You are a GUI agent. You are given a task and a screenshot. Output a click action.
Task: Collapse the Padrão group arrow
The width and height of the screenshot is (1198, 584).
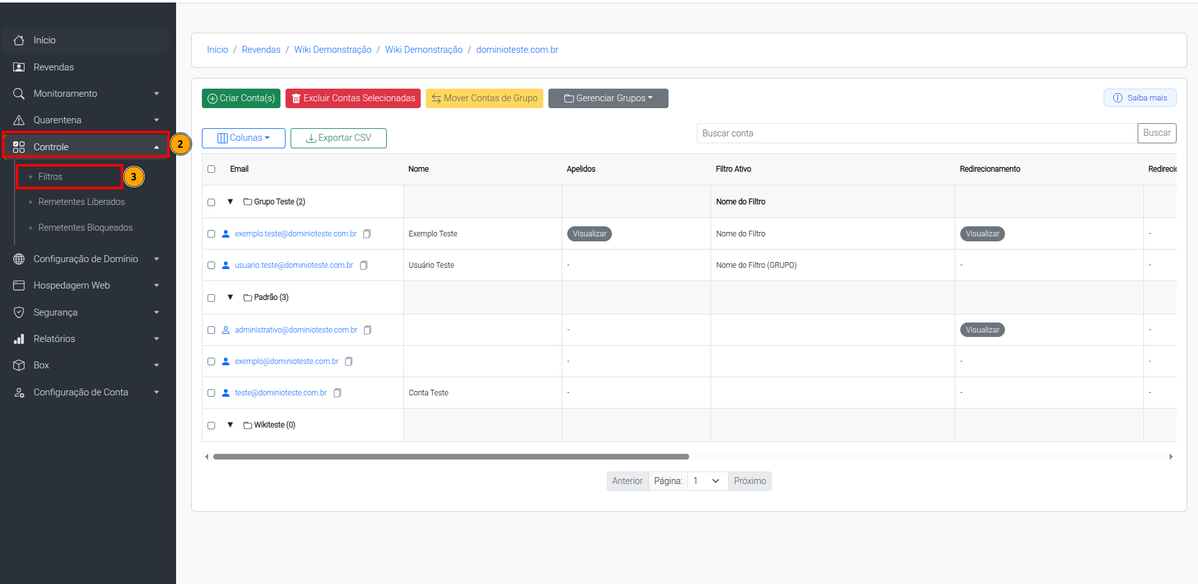230,297
